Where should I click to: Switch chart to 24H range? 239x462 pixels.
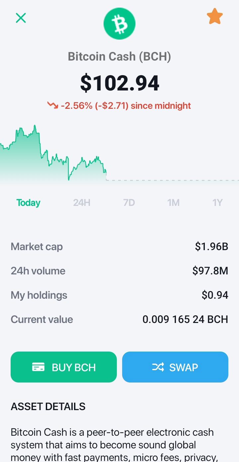(x=82, y=203)
